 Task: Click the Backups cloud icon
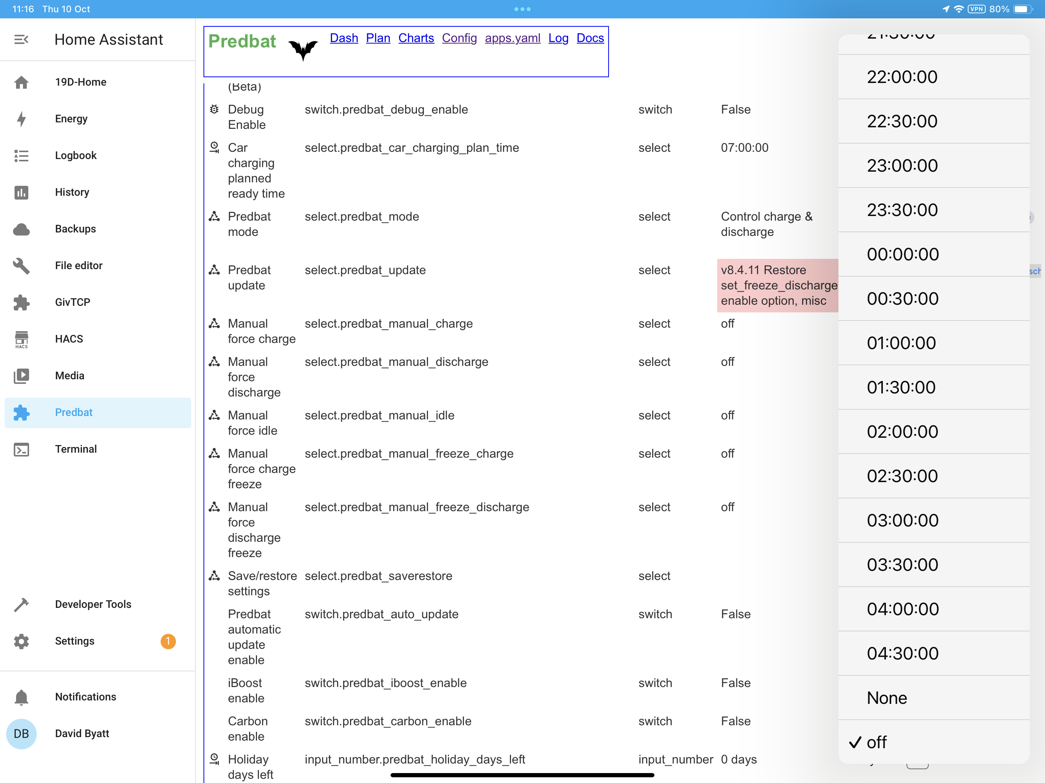[x=21, y=229]
